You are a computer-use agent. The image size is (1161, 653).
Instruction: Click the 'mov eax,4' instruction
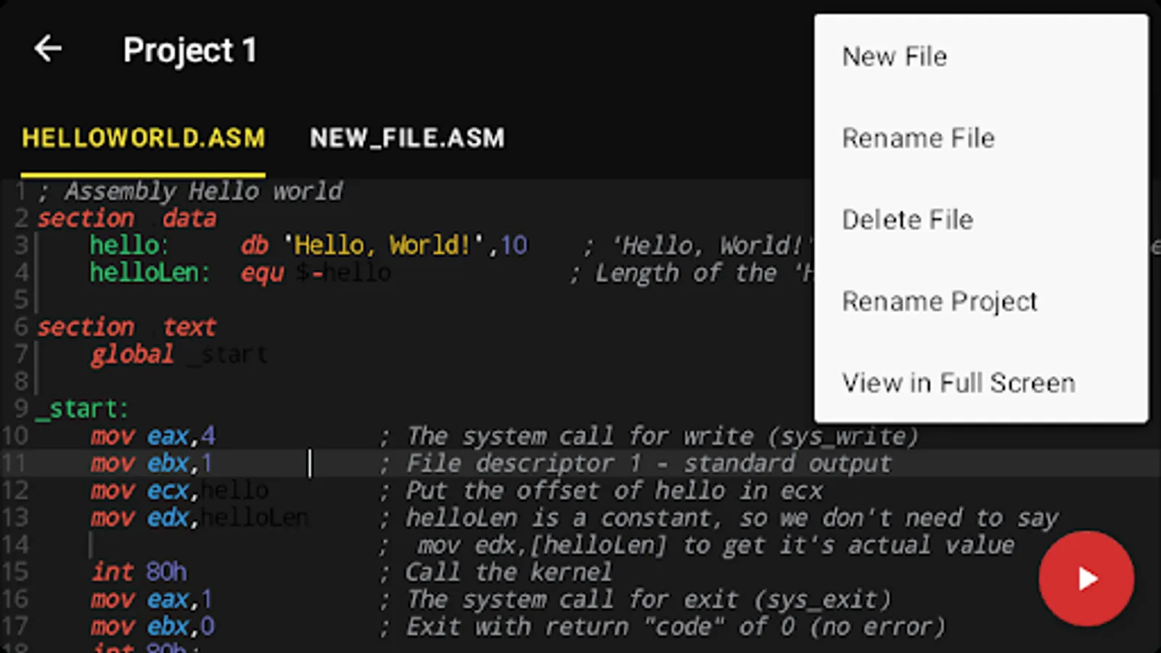pyautogui.click(x=152, y=436)
